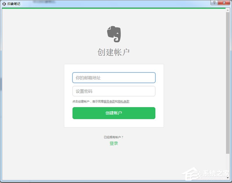This screenshot has height=183, width=232.
Task: Click the 设置密码 password field
Action: 114,91
